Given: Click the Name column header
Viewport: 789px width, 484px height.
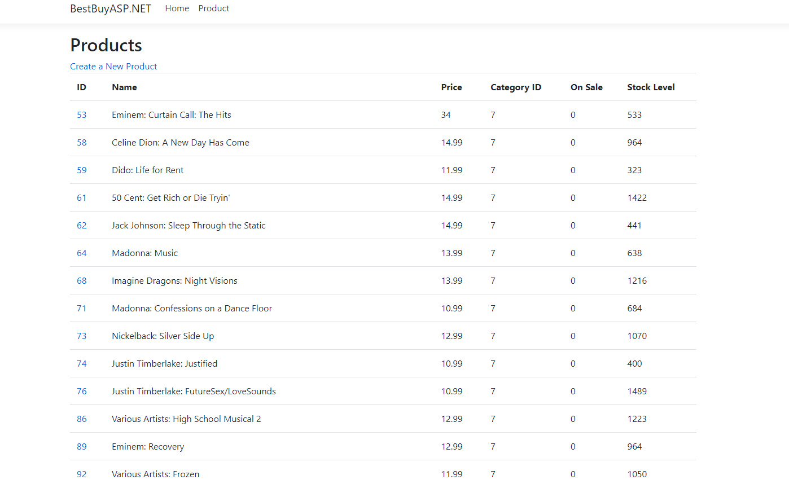Looking at the screenshot, I should (x=124, y=87).
